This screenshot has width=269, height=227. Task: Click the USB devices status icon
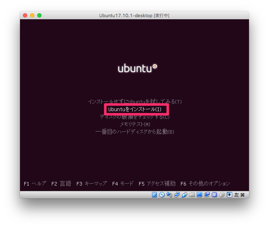(185, 195)
